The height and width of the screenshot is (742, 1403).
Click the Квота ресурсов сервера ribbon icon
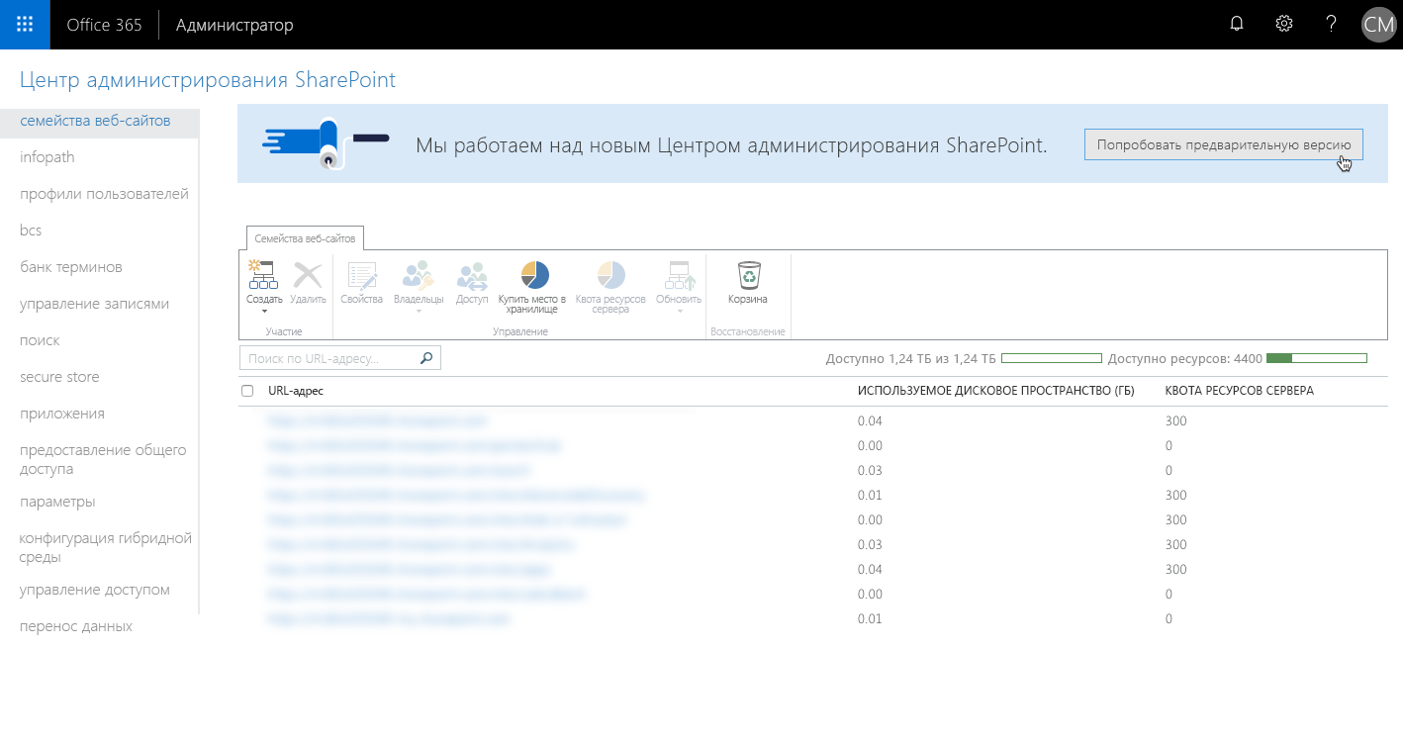point(611,276)
